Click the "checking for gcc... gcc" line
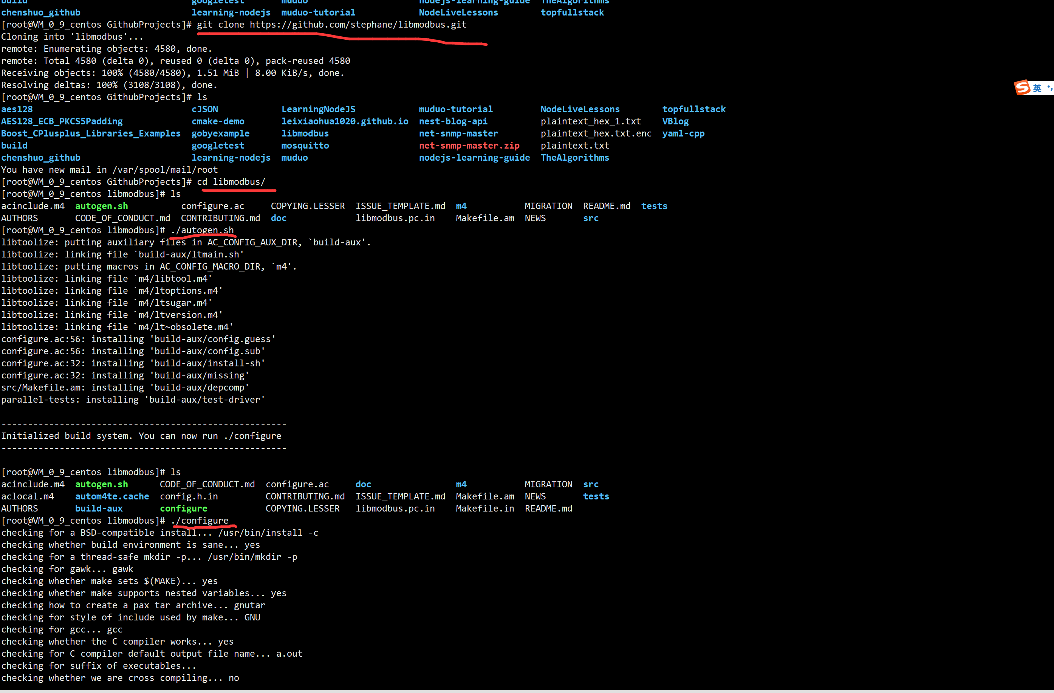The width and height of the screenshot is (1054, 693). pyautogui.click(x=62, y=629)
